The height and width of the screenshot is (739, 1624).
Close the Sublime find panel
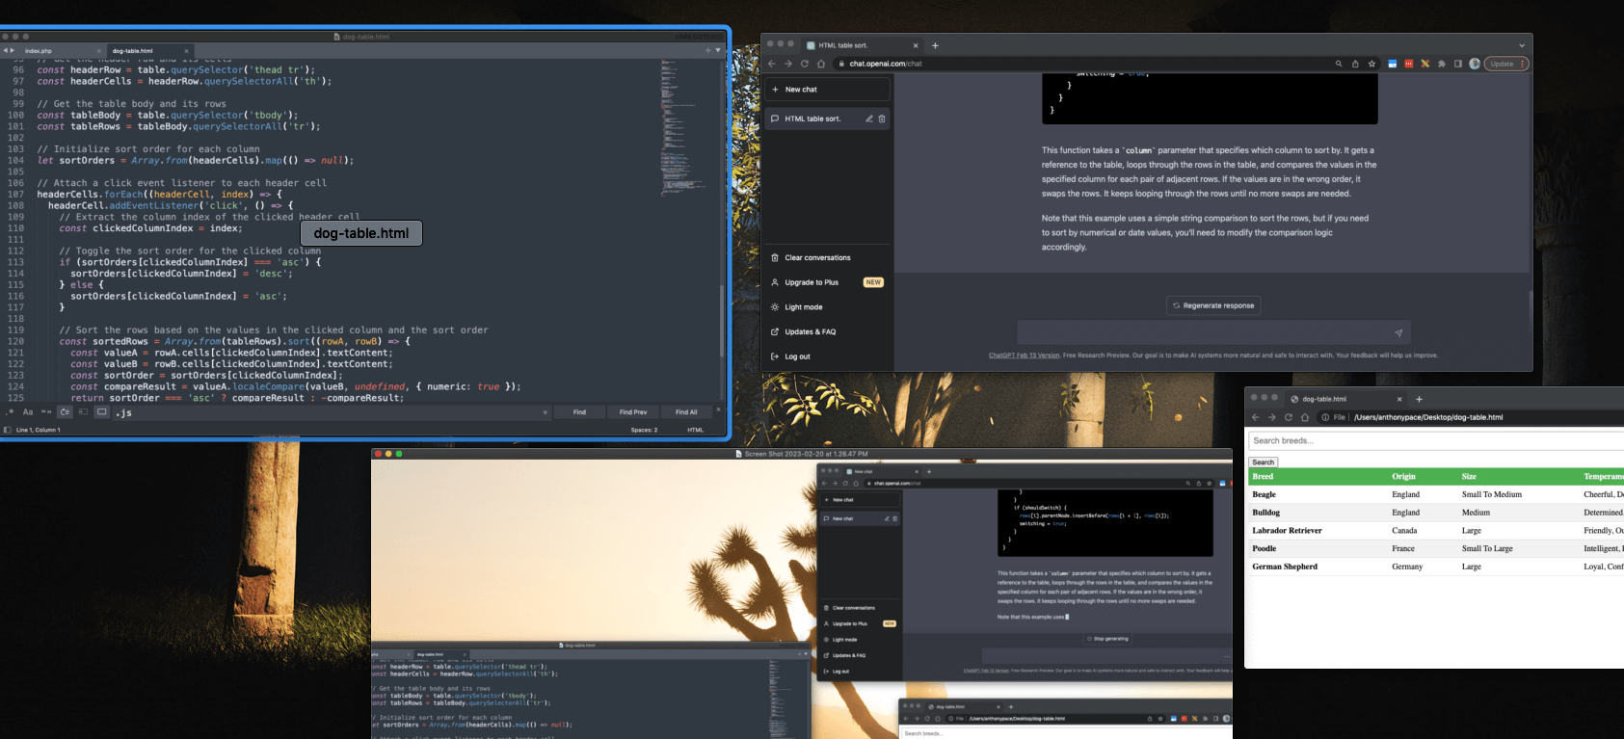[720, 409]
